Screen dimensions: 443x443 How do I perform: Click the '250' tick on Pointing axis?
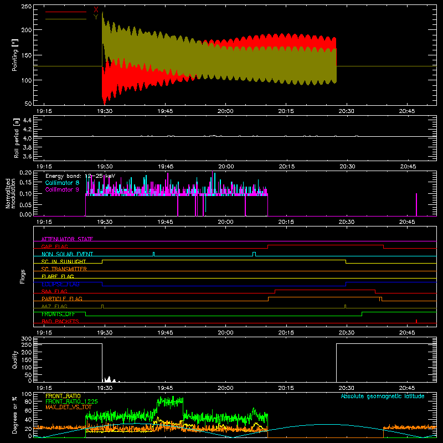tap(27, 6)
